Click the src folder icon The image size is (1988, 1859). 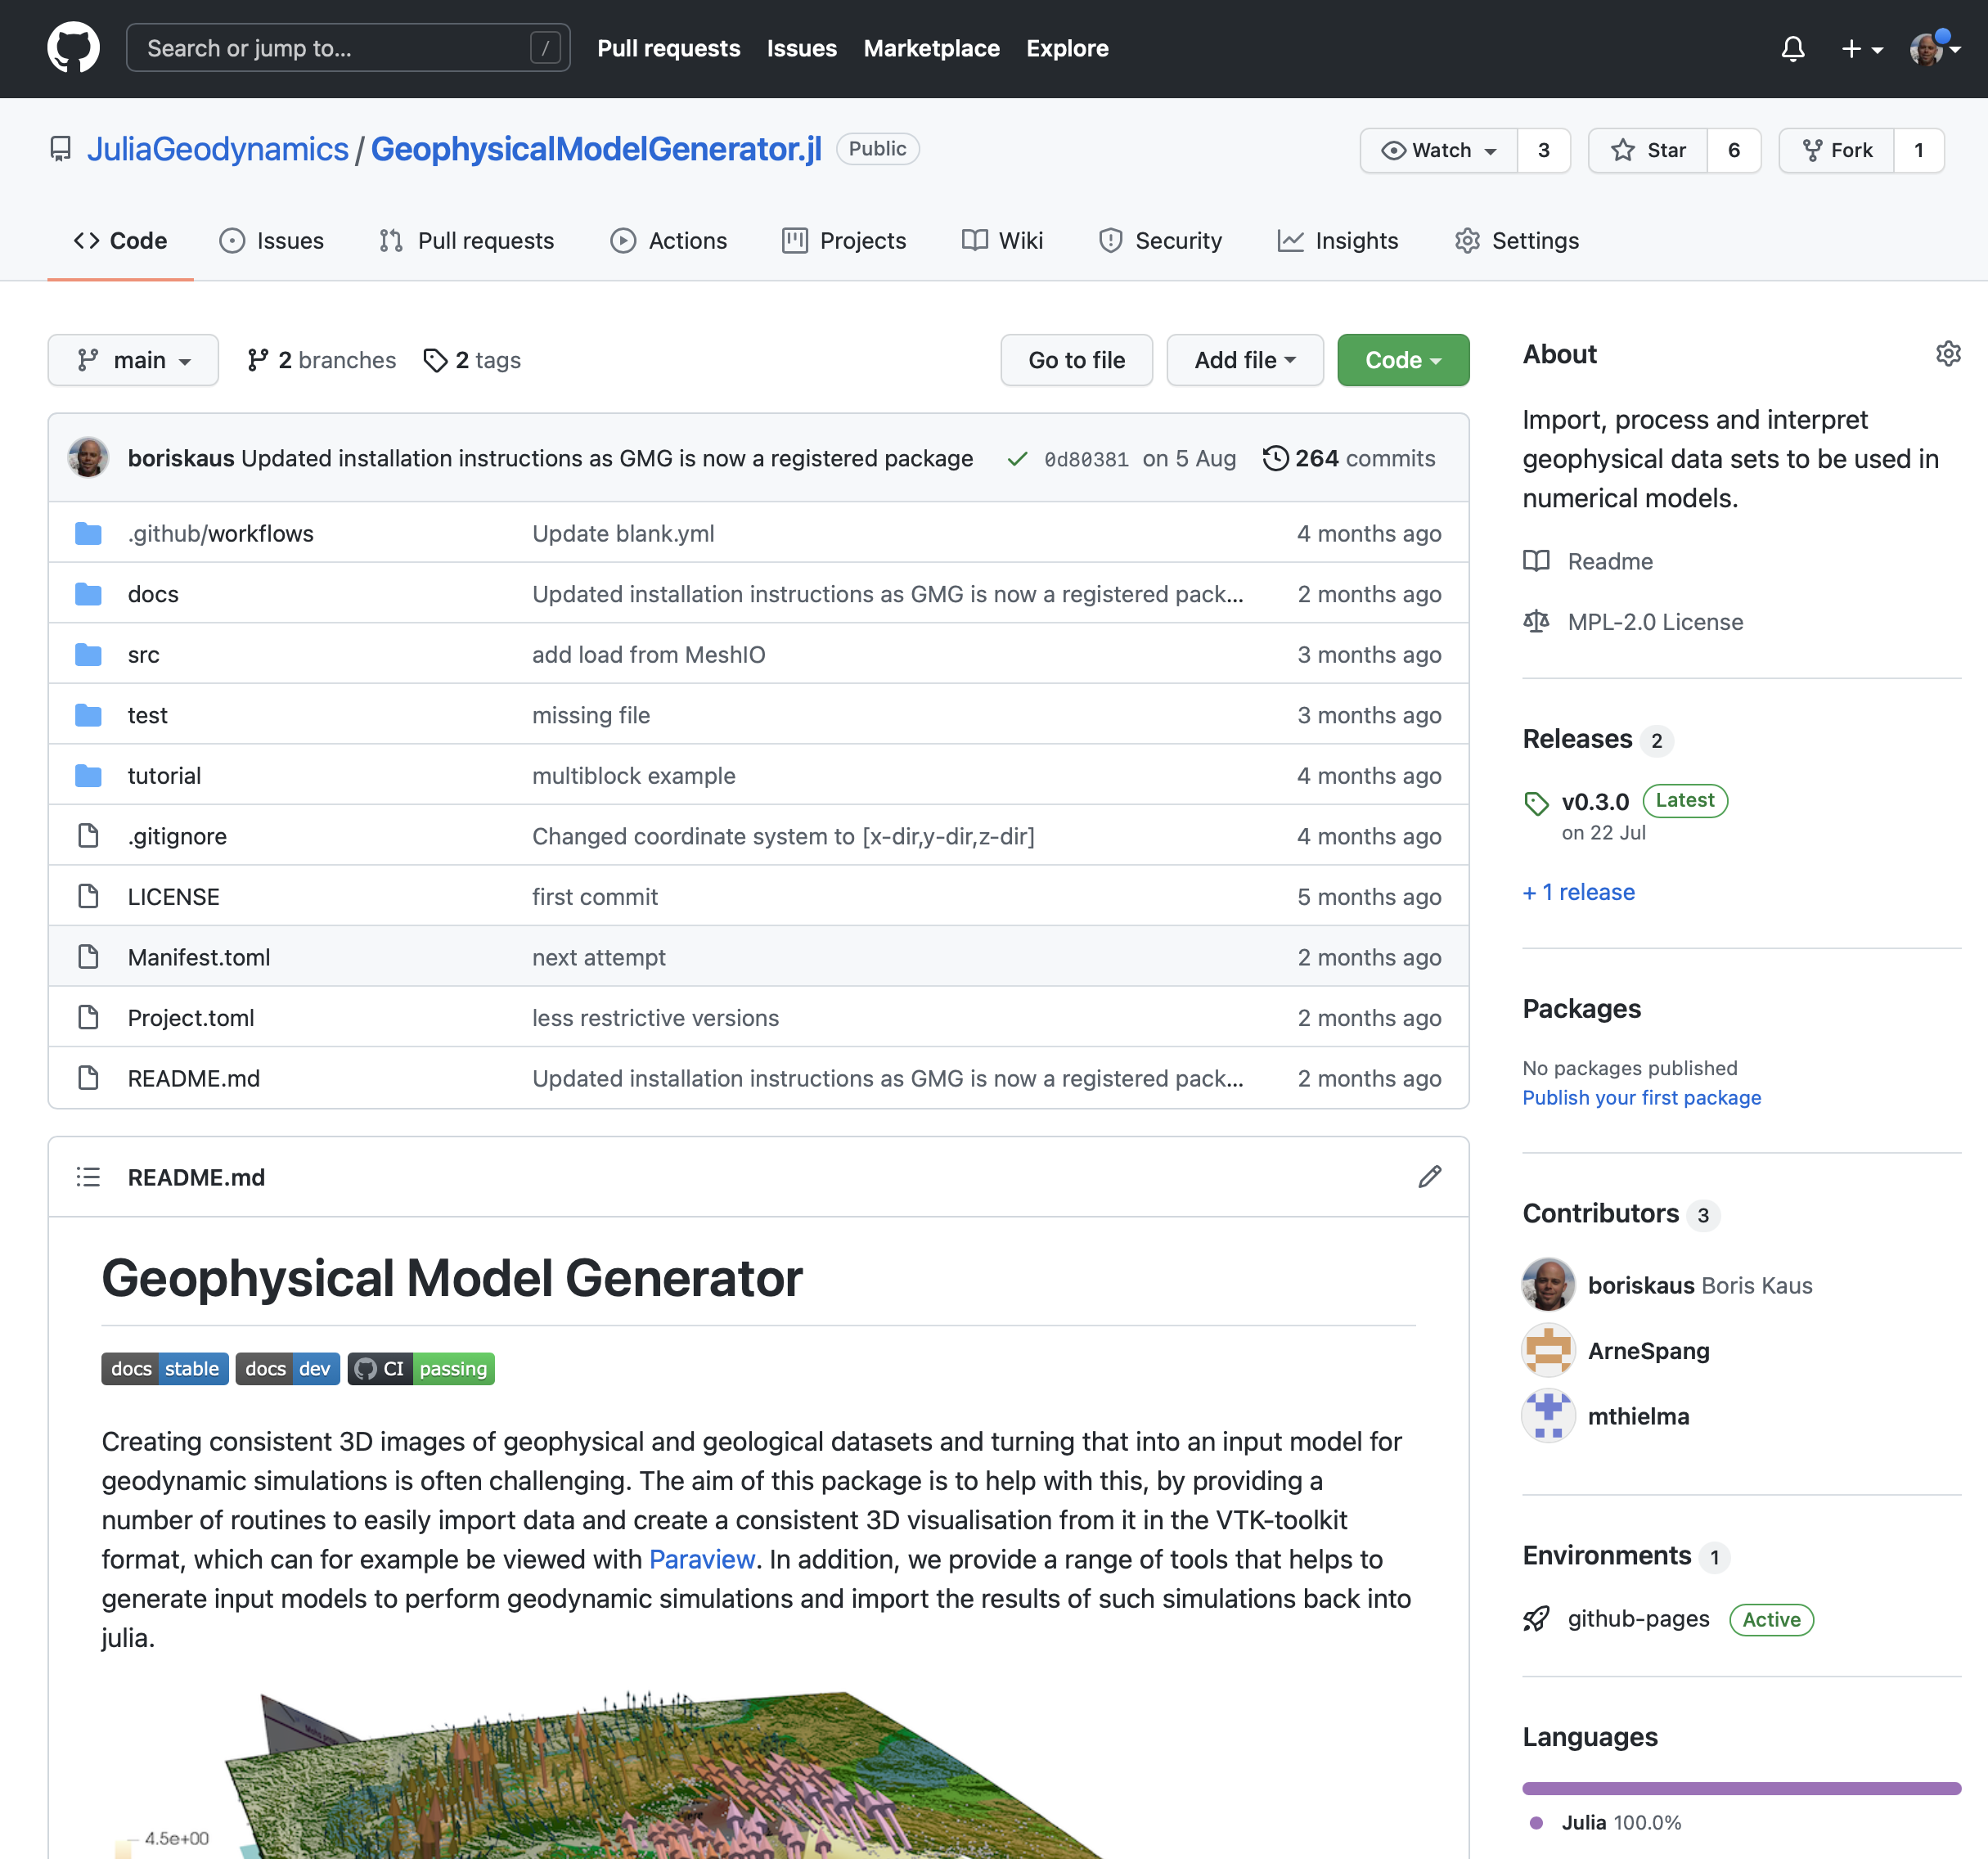pyautogui.click(x=88, y=655)
